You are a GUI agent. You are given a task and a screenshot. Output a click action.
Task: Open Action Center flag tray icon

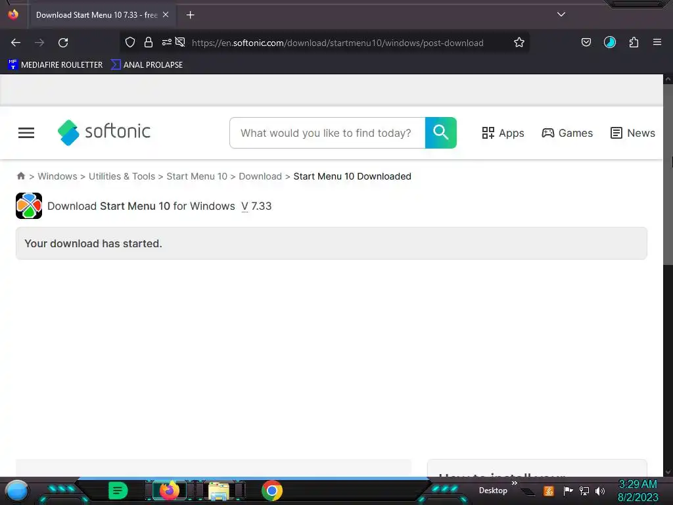click(x=568, y=491)
